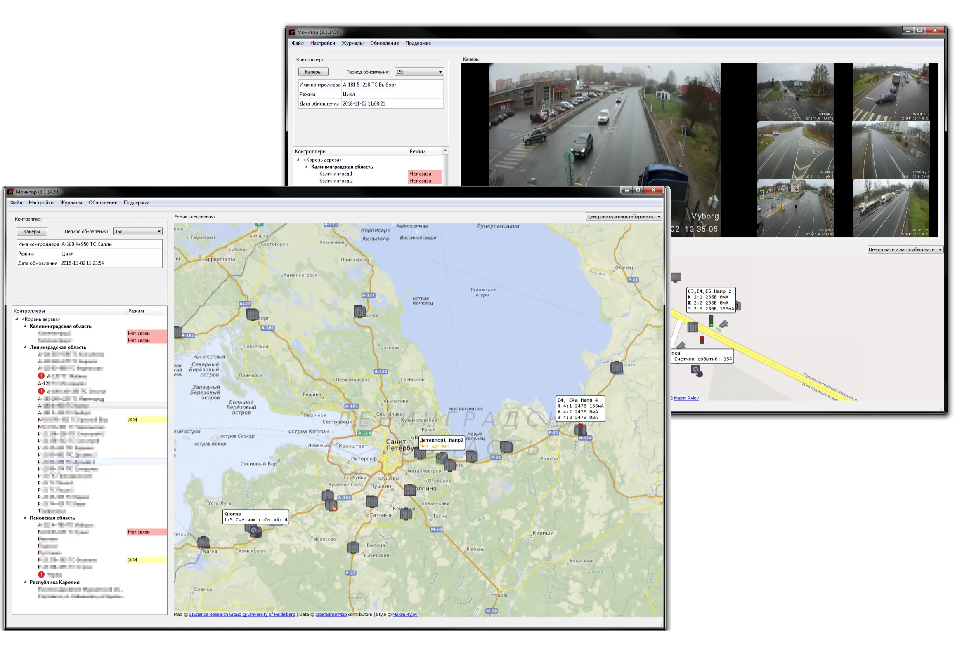The height and width of the screenshot is (653, 955).
Task: Click the 2018-11-02 11:23:54 update date cell
Action: tap(111, 263)
